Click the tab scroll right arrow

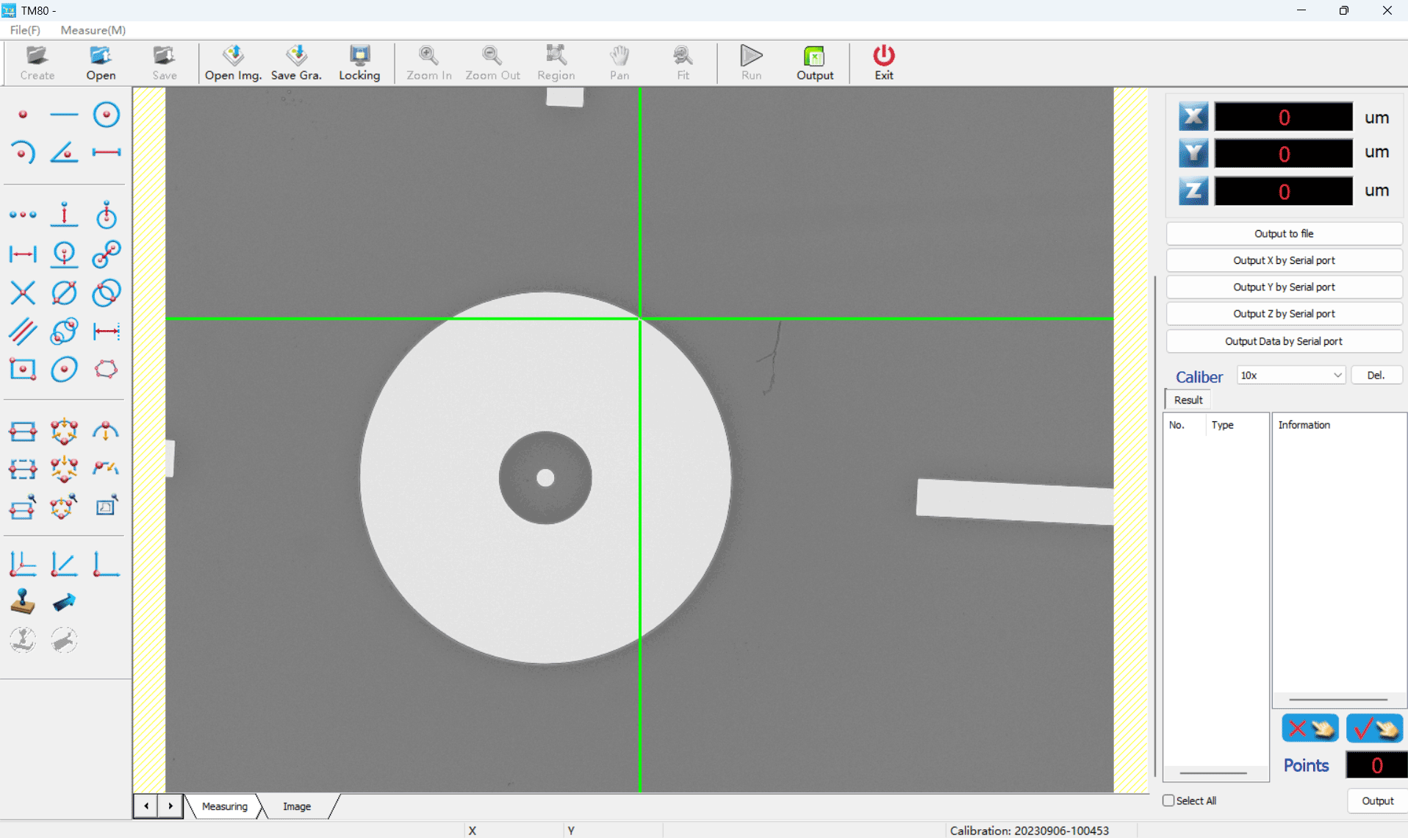pos(170,806)
